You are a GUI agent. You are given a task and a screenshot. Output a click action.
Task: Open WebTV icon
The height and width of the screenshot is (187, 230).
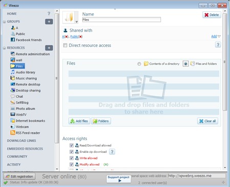click(x=13, y=115)
